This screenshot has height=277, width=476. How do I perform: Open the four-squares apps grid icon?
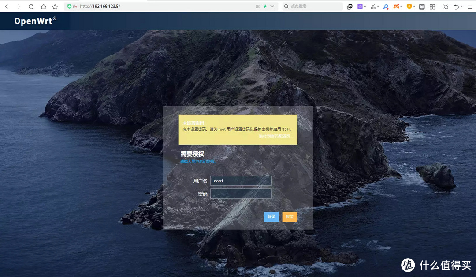(433, 6)
